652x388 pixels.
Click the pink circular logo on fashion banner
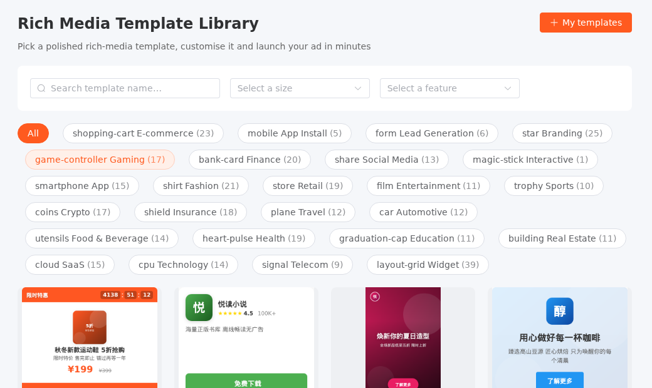pyautogui.click(x=375, y=297)
